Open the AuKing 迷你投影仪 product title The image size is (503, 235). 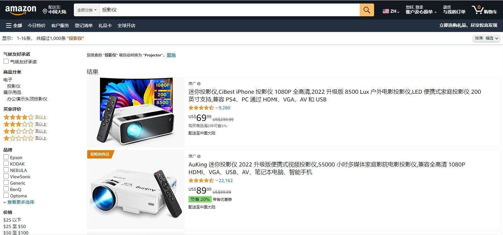pos(327,168)
